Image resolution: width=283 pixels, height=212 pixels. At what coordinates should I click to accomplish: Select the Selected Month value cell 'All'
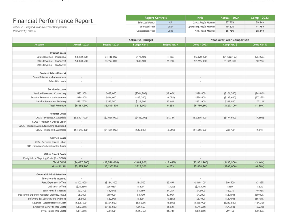coord(170,23)
